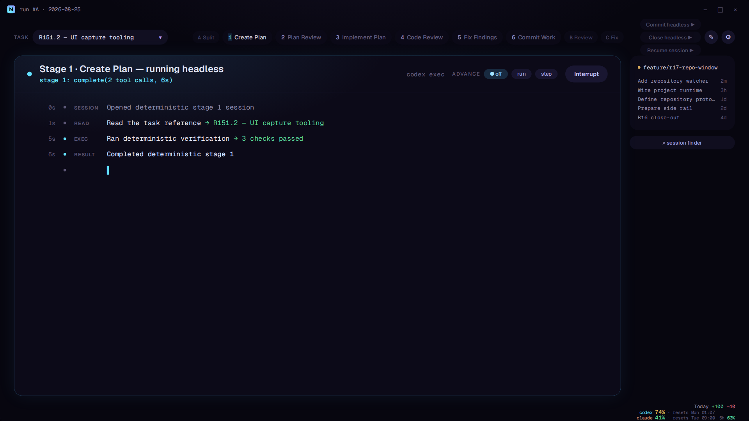Go to the B Review tab
The image size is (749, 421).
(581, 37)
